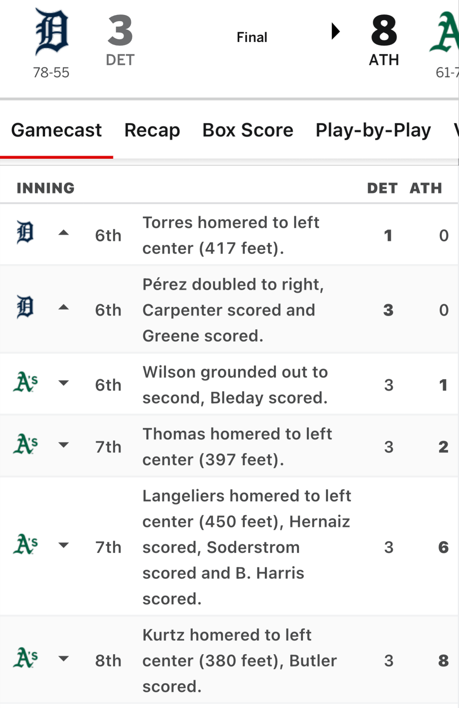Image resolution: width=459 pixels, height=708 pixels.
Task: Open the Play-by-Play tab
Action: 373,130
